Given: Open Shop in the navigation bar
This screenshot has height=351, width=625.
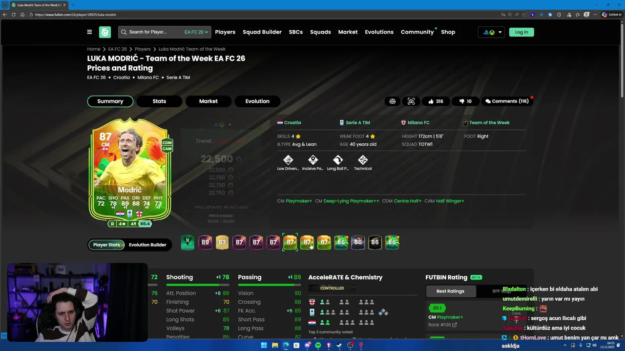Looking at the screenshot, I should coord(448,32).
